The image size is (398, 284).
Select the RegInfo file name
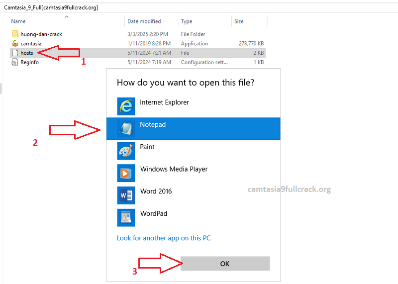coord(29,62)
